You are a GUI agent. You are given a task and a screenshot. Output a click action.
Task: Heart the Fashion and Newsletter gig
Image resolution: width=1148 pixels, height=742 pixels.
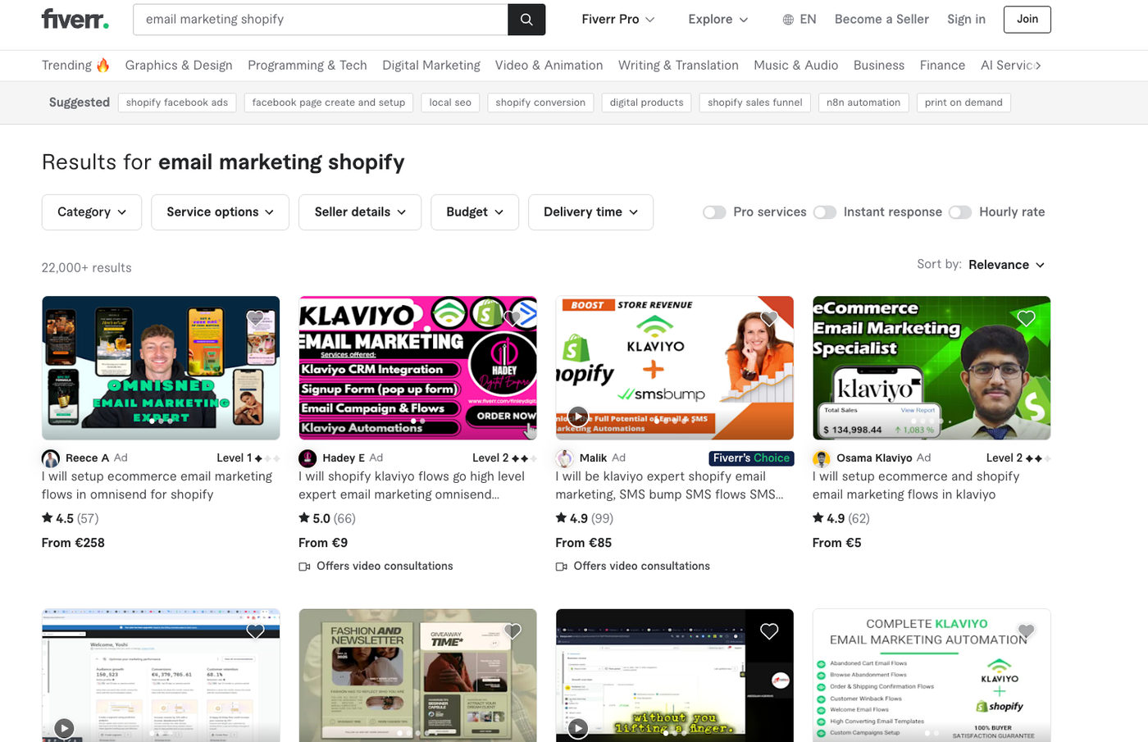point(512,631)
